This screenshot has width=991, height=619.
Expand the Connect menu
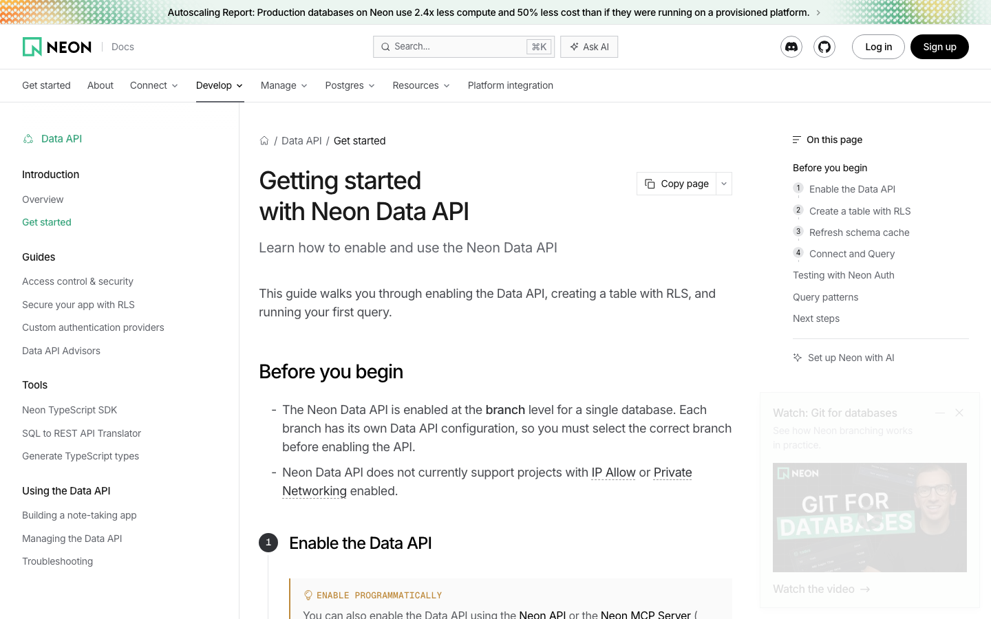(x=154, y=85)
